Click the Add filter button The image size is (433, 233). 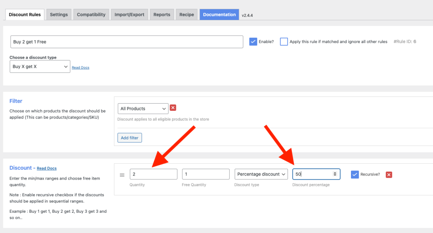click(x=130, y=138)
